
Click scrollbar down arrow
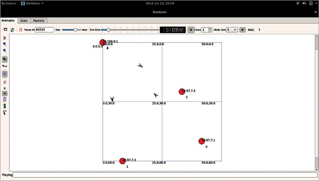pyautogui.click(x=317, y=169)
